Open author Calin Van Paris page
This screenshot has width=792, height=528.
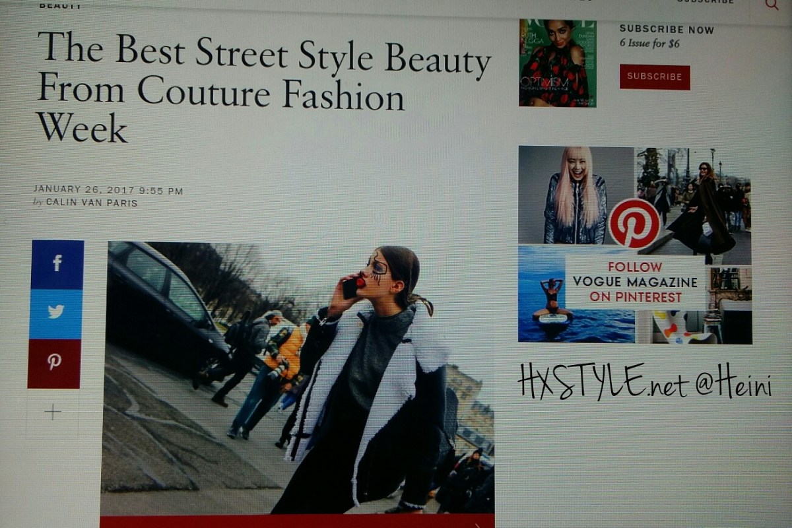(92, 203)
